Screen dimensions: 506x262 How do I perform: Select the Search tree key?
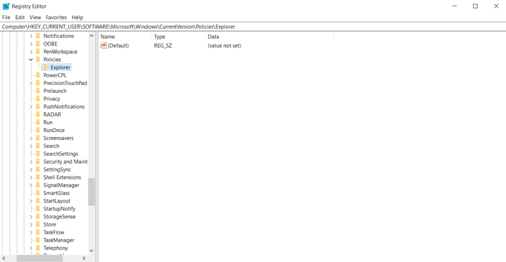click(x=51, y=146)
